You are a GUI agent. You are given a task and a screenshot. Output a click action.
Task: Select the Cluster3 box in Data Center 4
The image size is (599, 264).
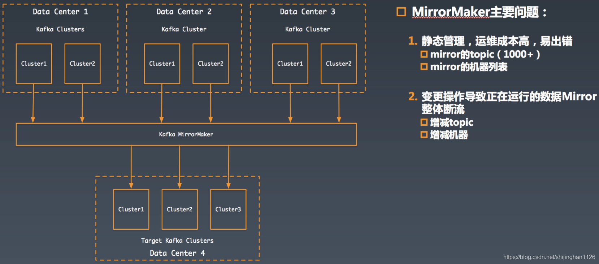228,209
